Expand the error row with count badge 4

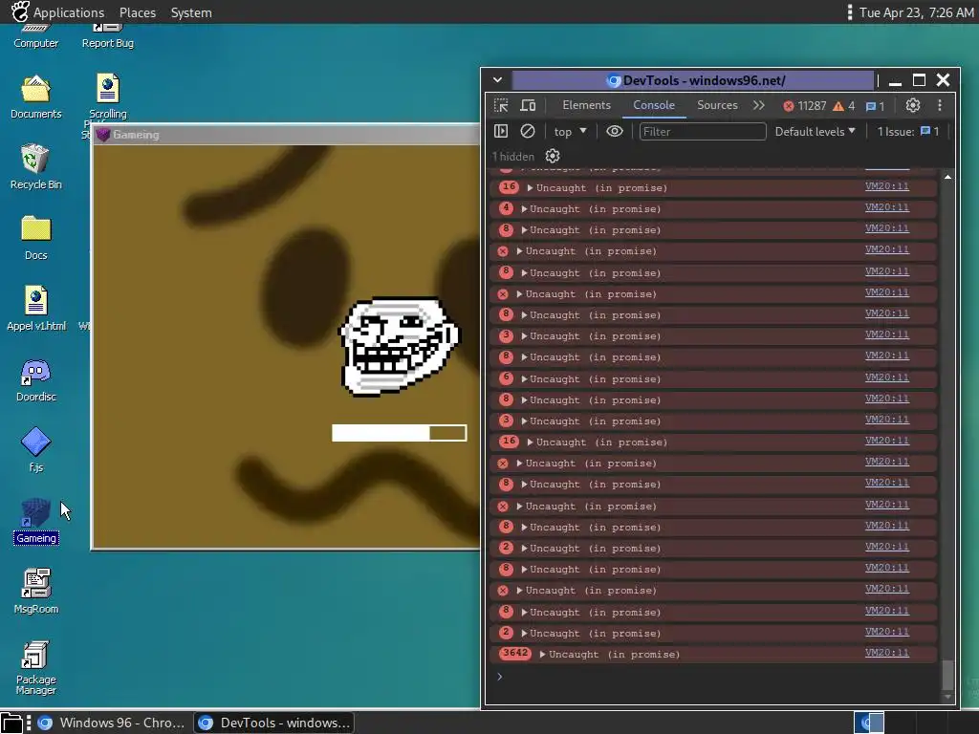[x=525, y=209]
